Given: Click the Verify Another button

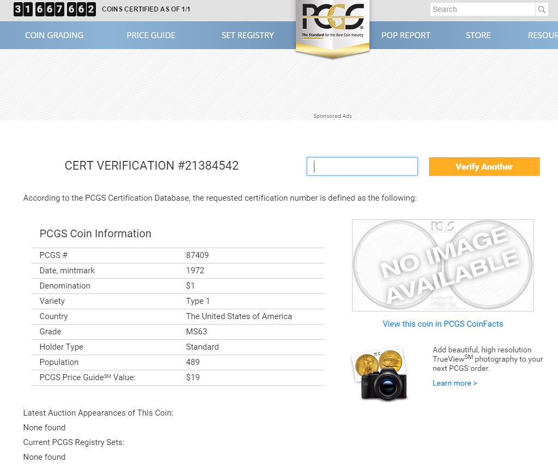Looking at the screenshot, I should (x=484, y=167).
